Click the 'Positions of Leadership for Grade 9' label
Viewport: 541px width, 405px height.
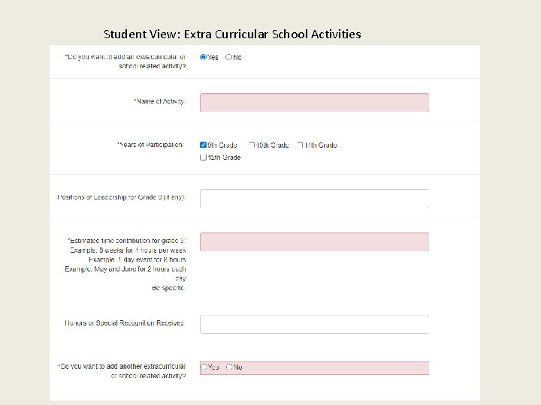coord(122,197)
